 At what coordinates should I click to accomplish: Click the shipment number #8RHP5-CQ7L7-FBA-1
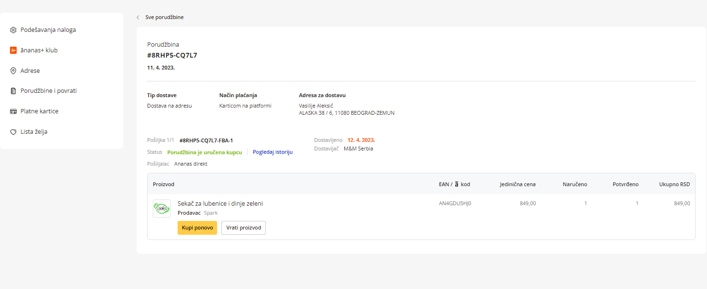point(206,140)
